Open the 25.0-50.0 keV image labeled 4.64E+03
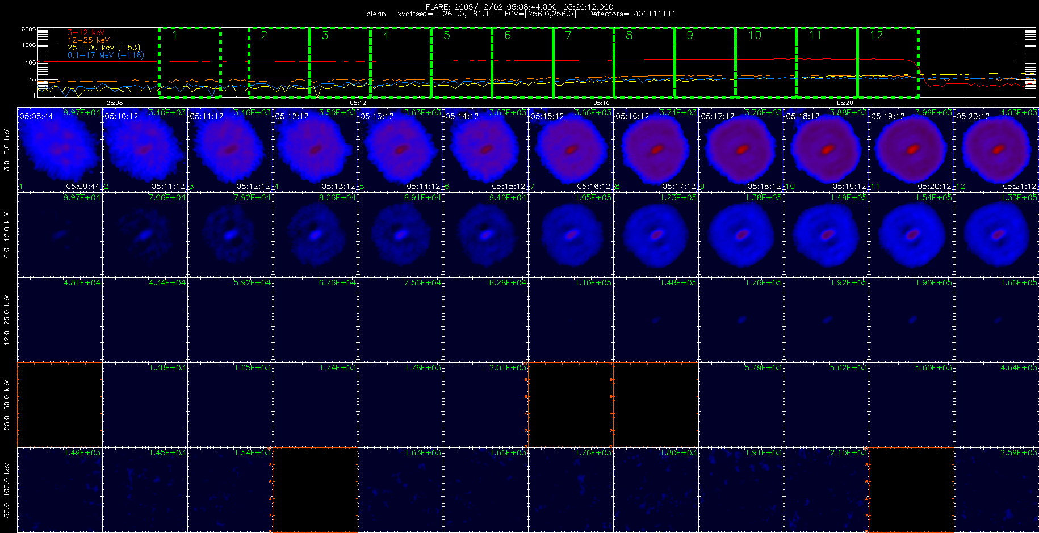 coord(996,405)
